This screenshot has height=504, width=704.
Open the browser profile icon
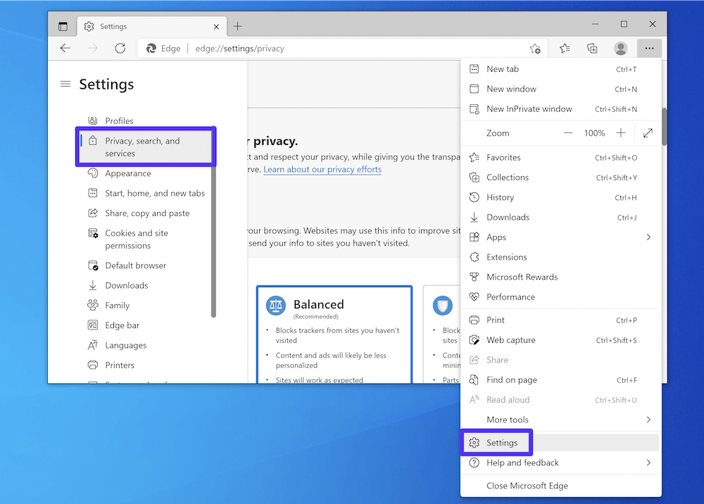pyautogui.click(x=620, y=48)
